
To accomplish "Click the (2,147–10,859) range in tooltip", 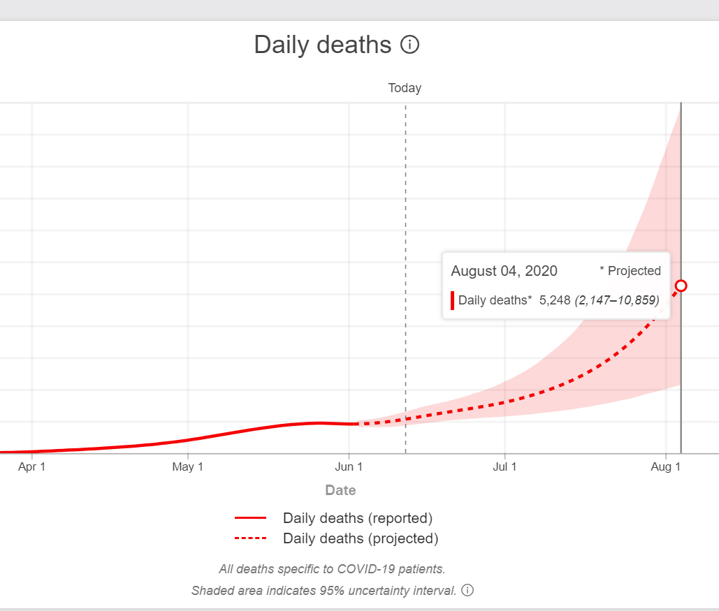I will click(x=617, y=300).
